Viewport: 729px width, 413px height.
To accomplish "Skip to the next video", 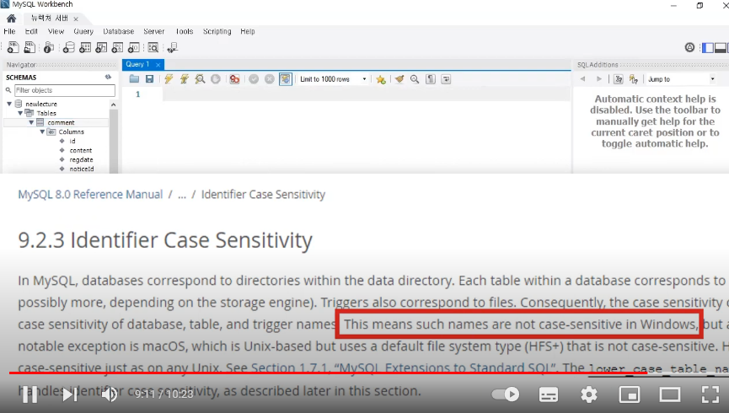I will (70, 394).
